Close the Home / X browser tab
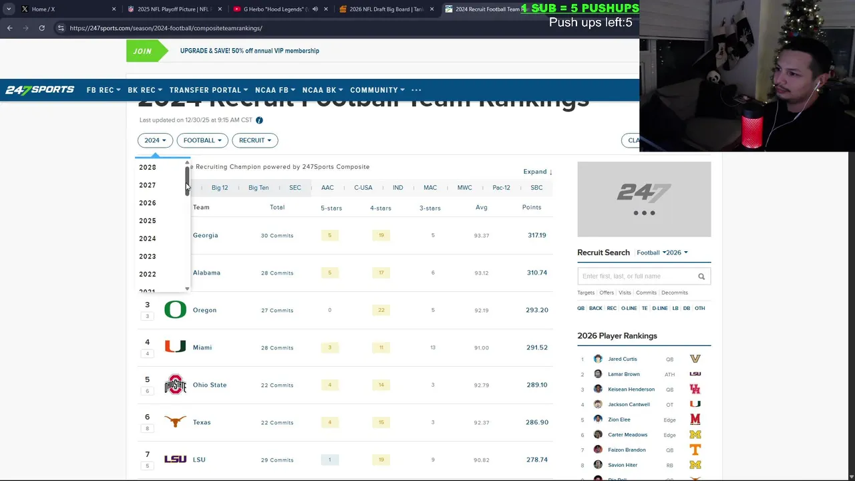 [x=114, y=9]
